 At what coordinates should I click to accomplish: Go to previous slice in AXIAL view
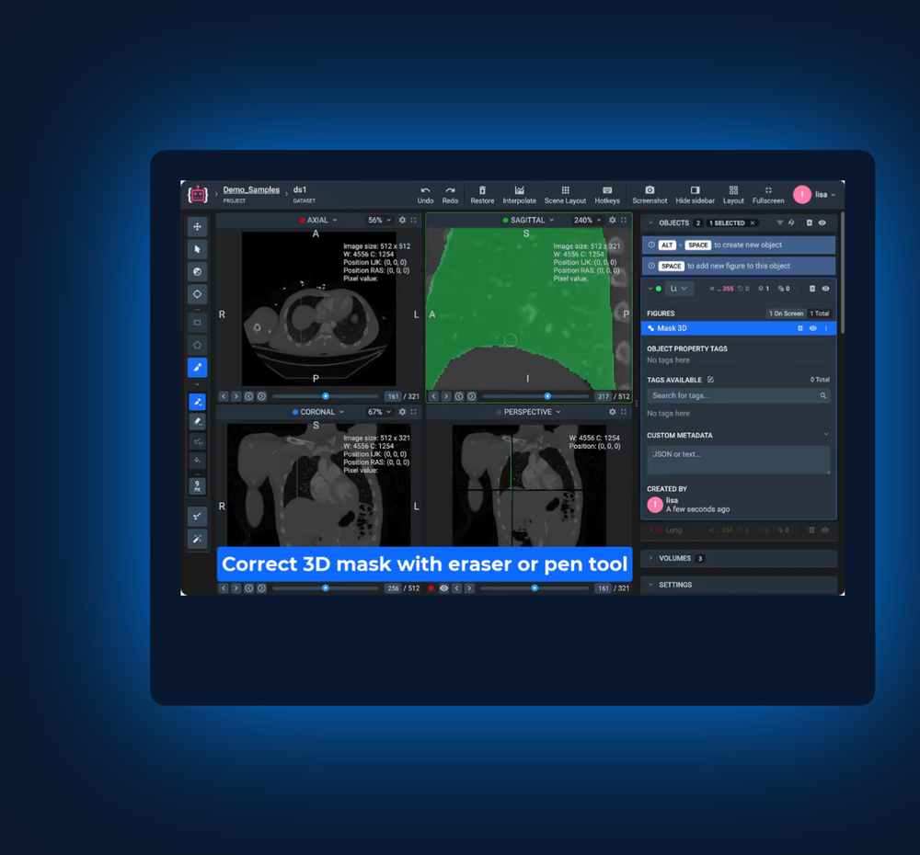click(x=224, y=396)
